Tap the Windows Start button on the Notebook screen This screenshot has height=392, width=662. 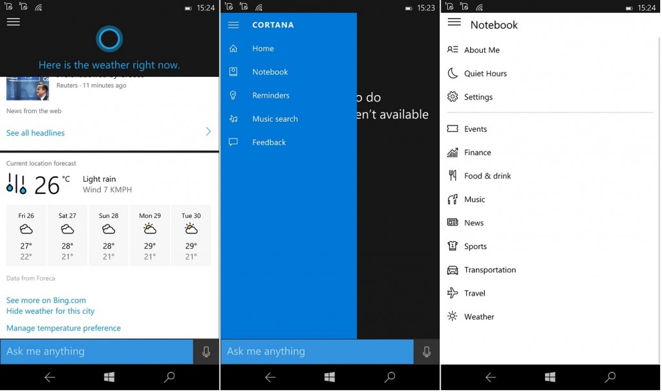point(550,376)
